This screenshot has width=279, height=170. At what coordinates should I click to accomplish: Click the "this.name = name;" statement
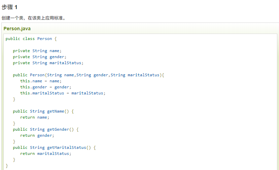[x=41, y=81]
